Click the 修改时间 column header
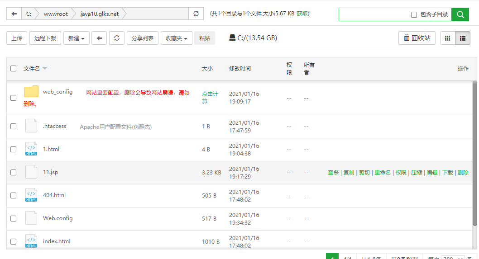479x259 pixels. [x=240, y=69]
